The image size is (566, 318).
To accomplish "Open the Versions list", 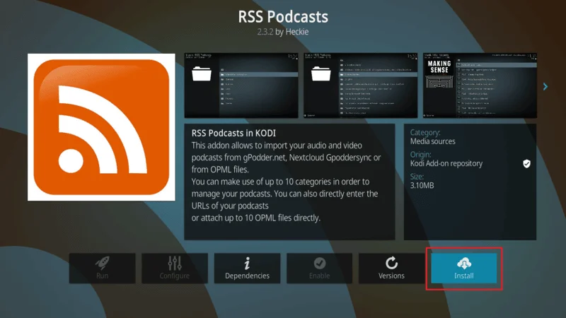I will coord(391,269).
